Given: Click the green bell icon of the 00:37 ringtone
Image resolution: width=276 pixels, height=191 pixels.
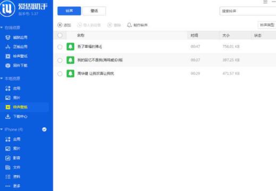Looking at the screenshot, I should click(70, 60).
